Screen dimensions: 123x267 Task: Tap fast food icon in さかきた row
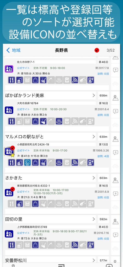point(20,204)
